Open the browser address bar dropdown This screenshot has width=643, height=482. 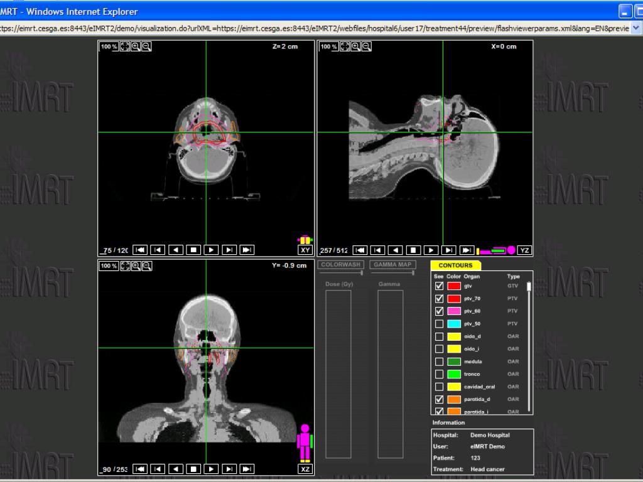[x=637, y=28]
